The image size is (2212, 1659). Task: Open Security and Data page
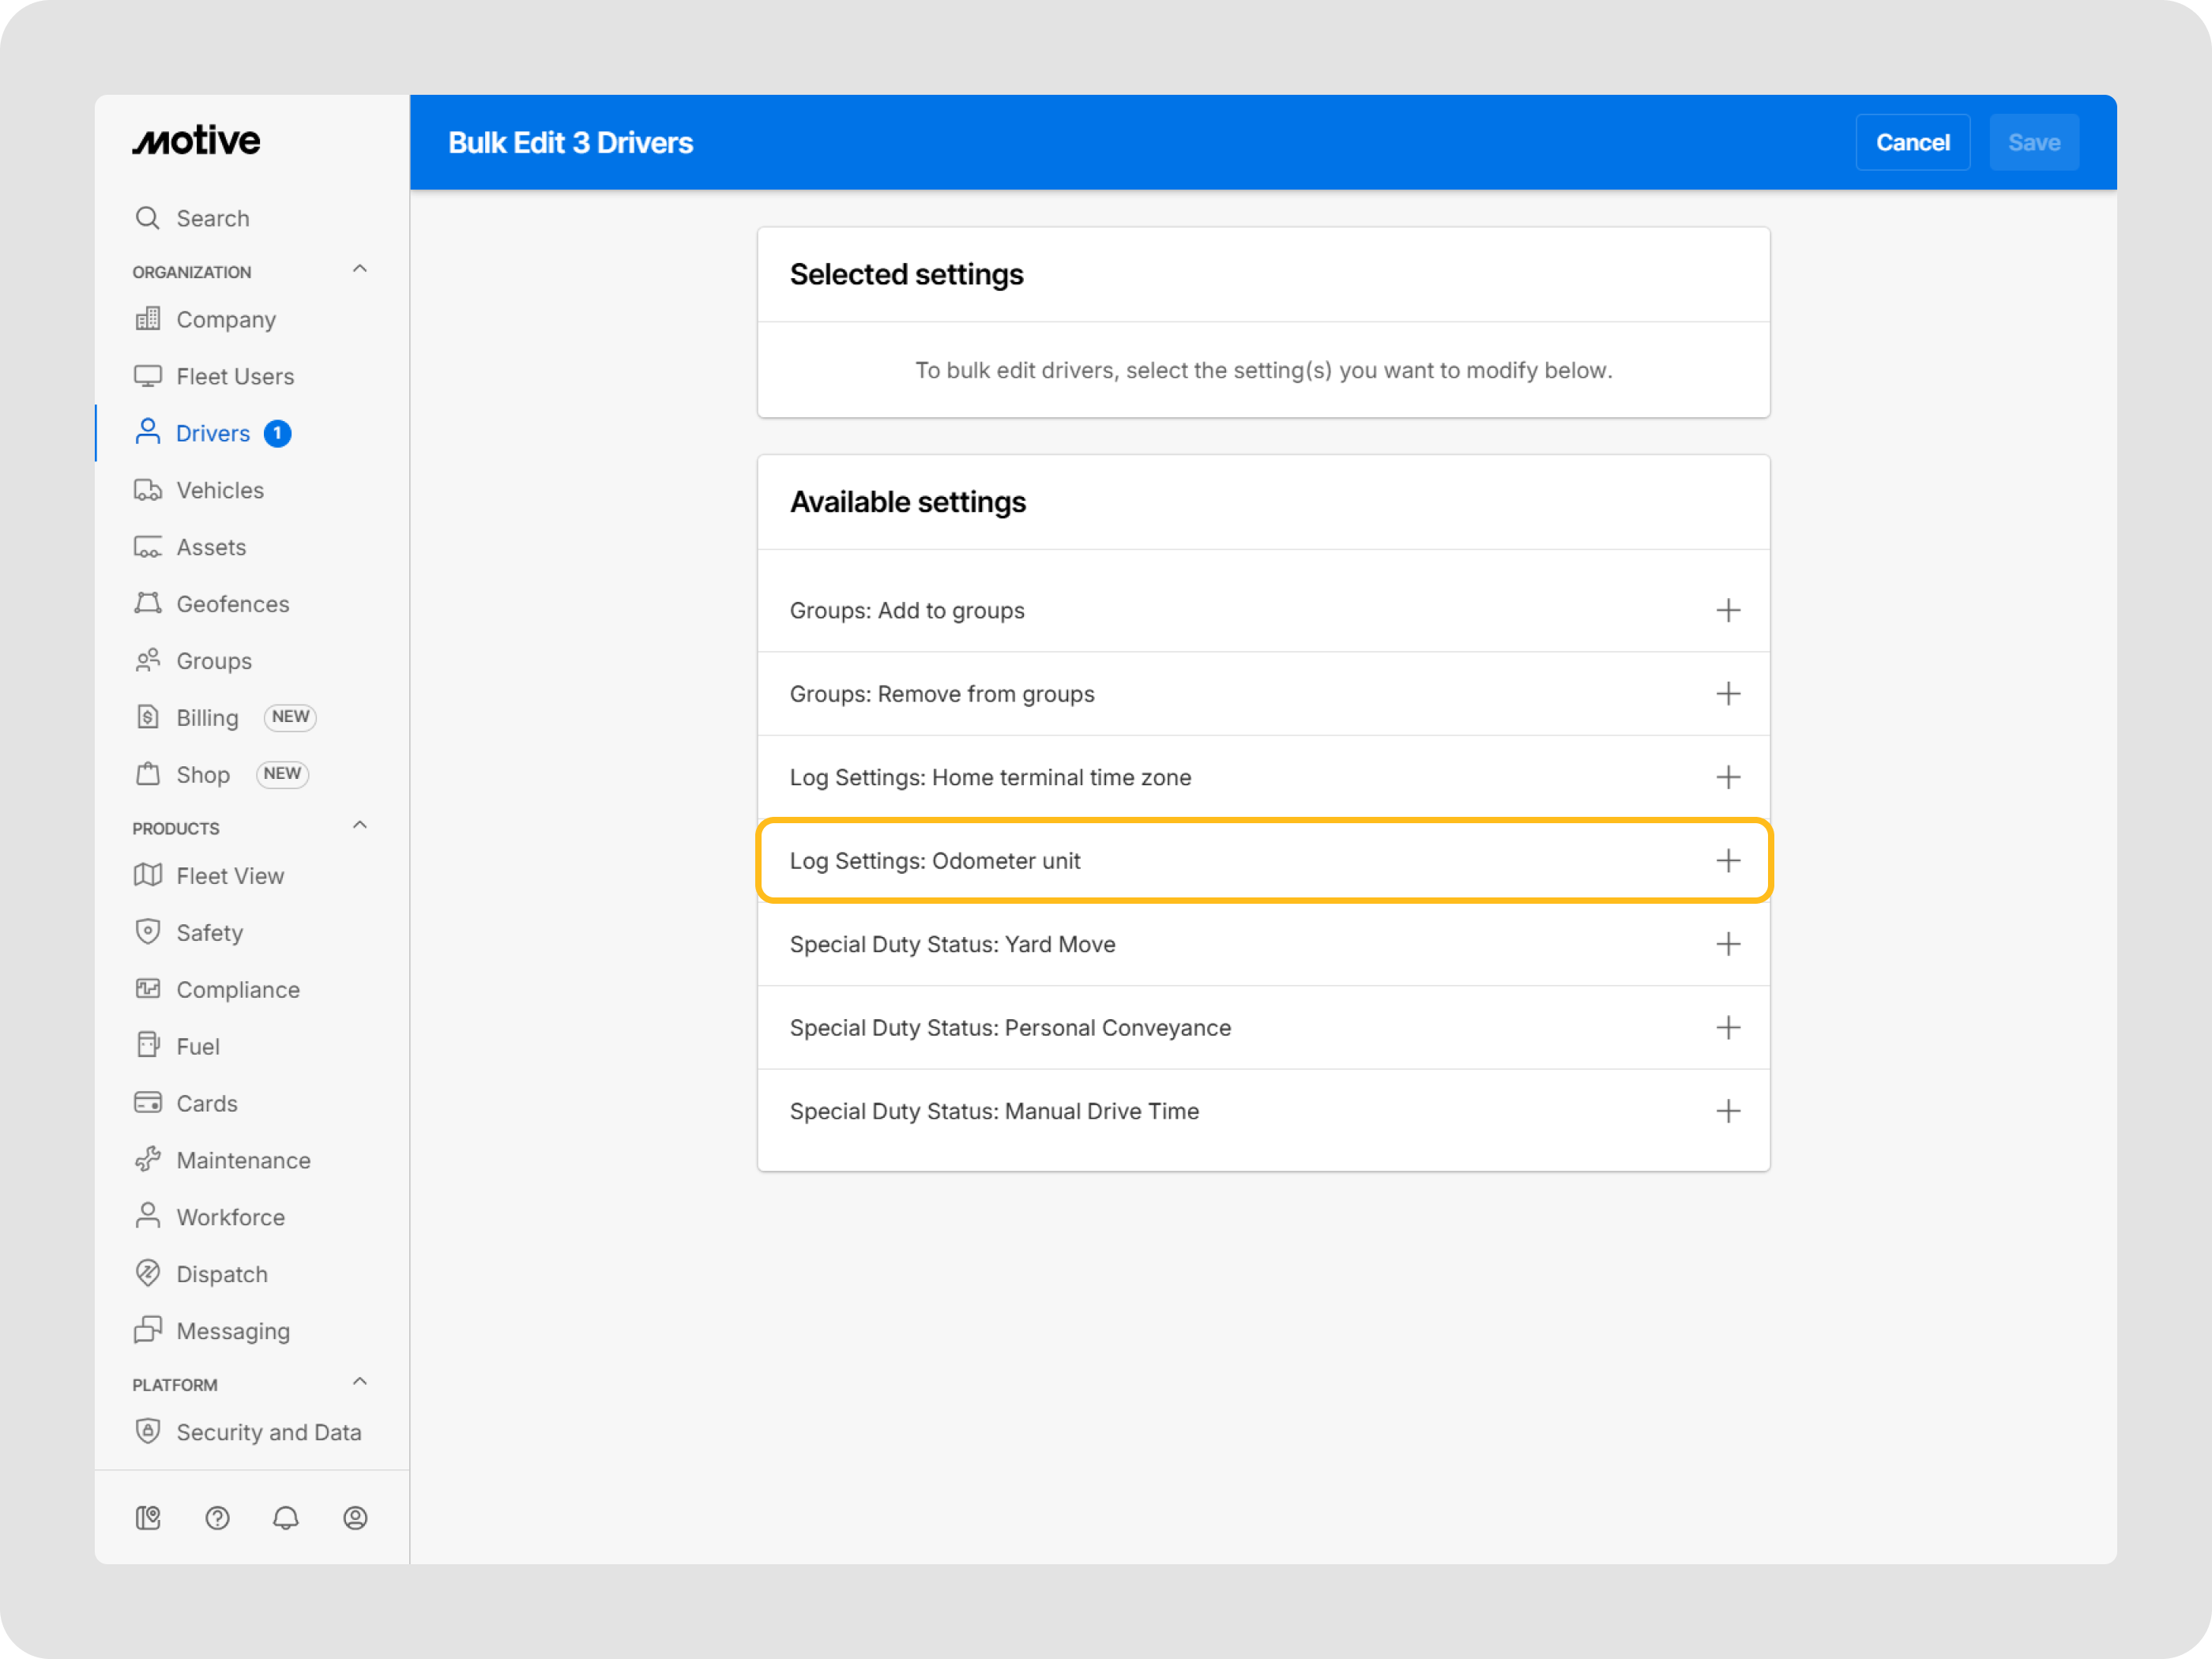pos(268,1432)
